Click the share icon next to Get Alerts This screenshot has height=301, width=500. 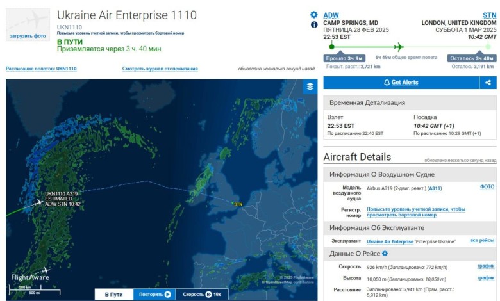[488, 83]
